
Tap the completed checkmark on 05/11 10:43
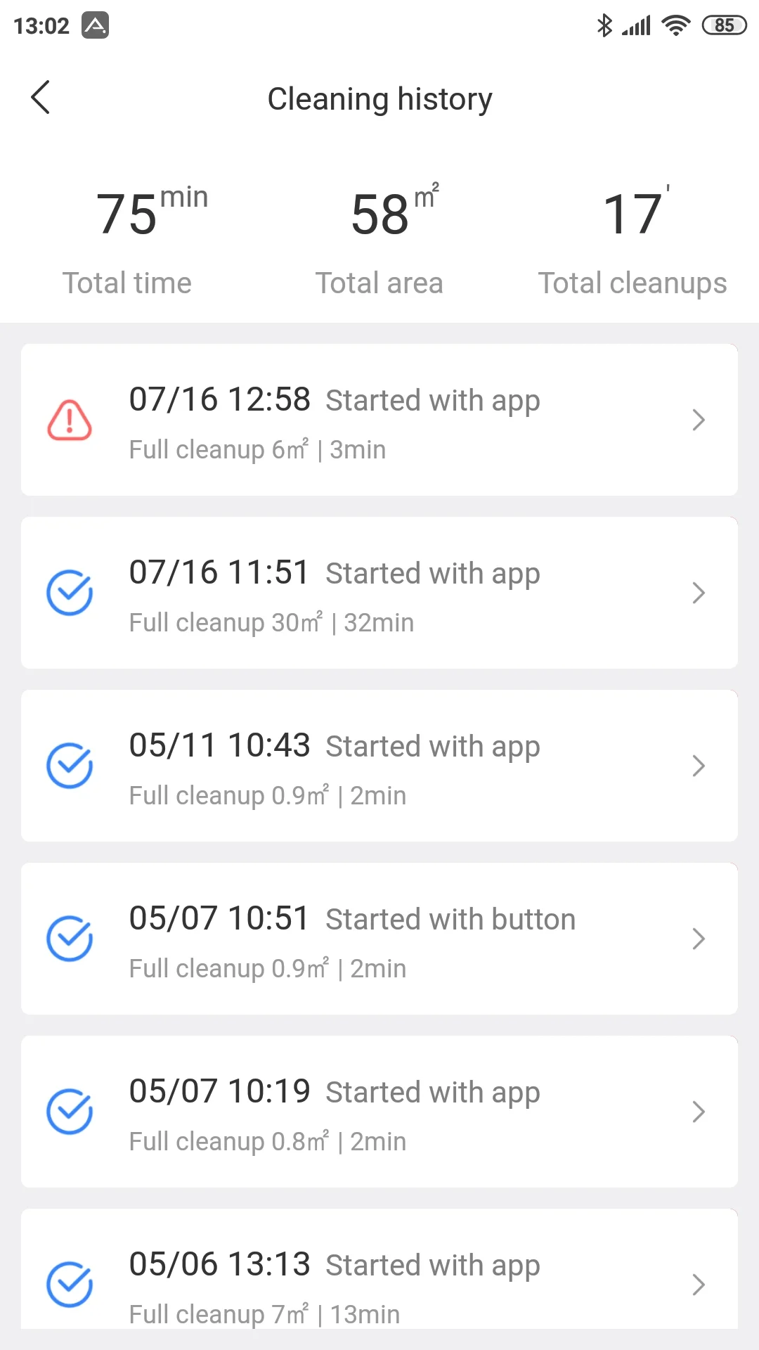(x=70, y=766)
